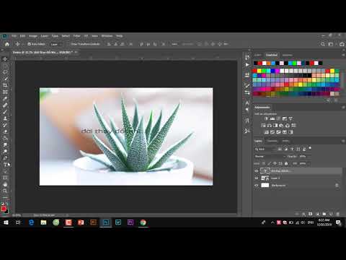Pick the yellow swatch in Swatches grid

coord(259,71)
